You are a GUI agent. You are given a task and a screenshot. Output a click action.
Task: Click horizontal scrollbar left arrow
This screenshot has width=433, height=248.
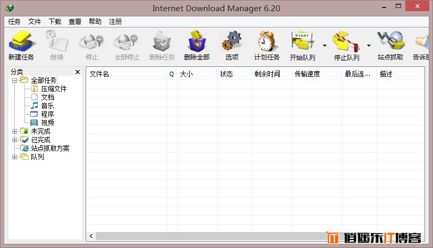(91, 236)
